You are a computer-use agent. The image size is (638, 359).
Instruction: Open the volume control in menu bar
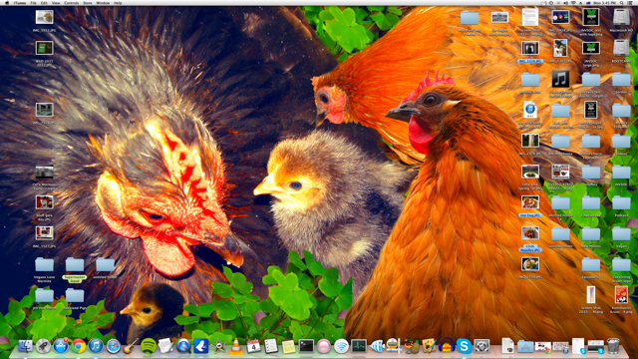coord(566,3)
